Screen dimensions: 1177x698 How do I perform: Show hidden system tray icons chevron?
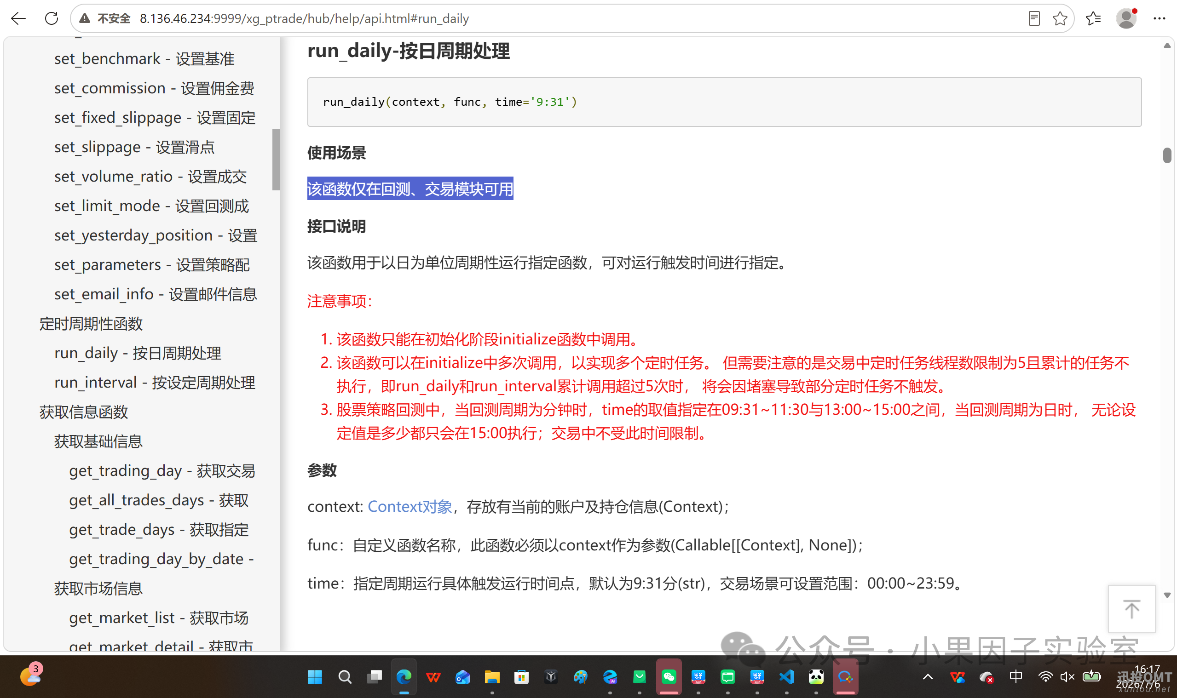pos(928,677)
